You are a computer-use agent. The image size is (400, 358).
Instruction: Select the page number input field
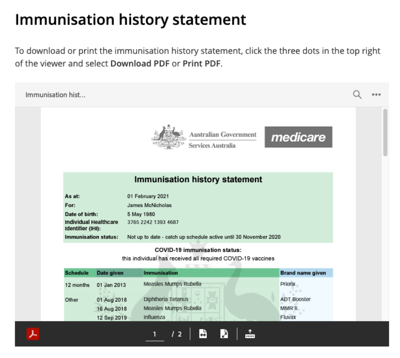pos(154,334)
